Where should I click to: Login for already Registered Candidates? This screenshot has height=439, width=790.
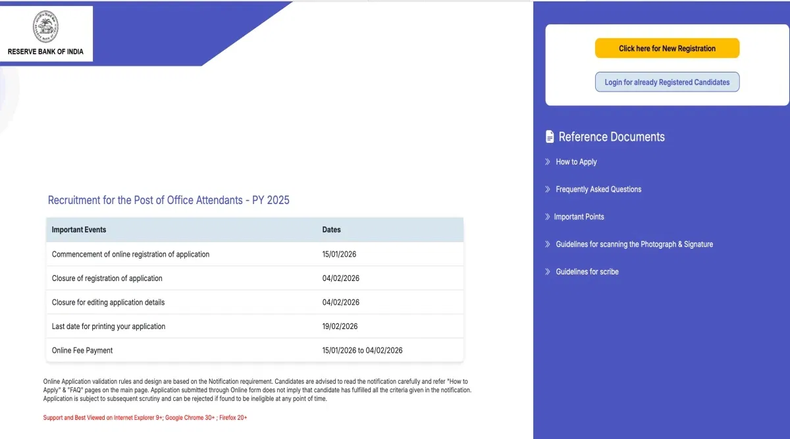click(667, 82)
